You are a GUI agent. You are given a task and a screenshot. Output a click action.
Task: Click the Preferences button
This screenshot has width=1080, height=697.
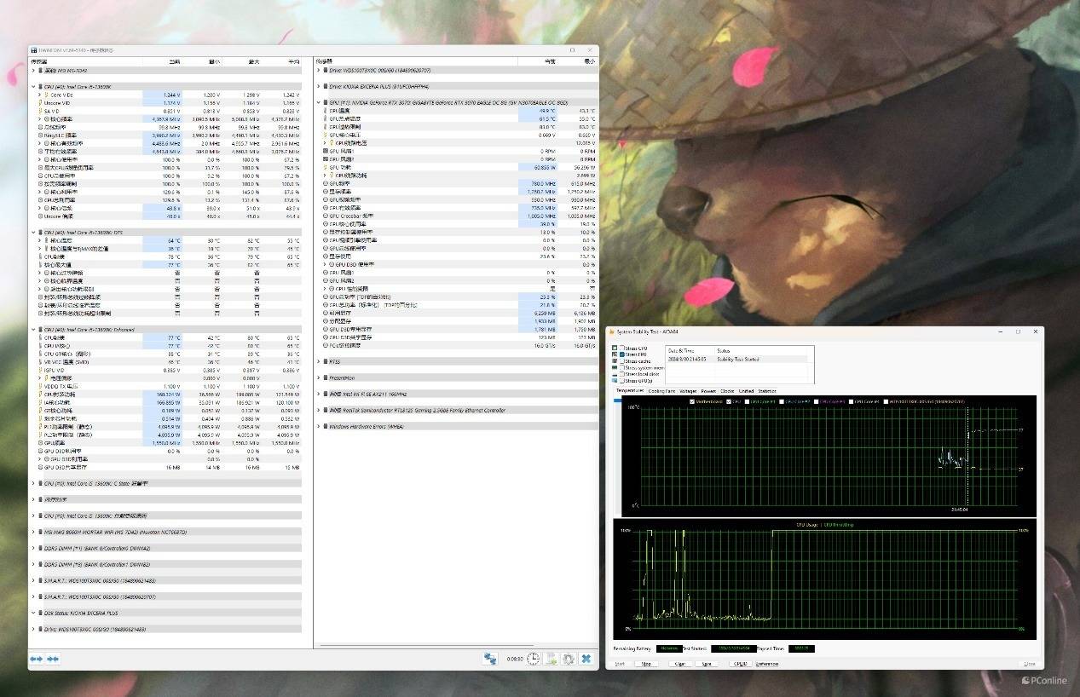[x=766, y=664]
